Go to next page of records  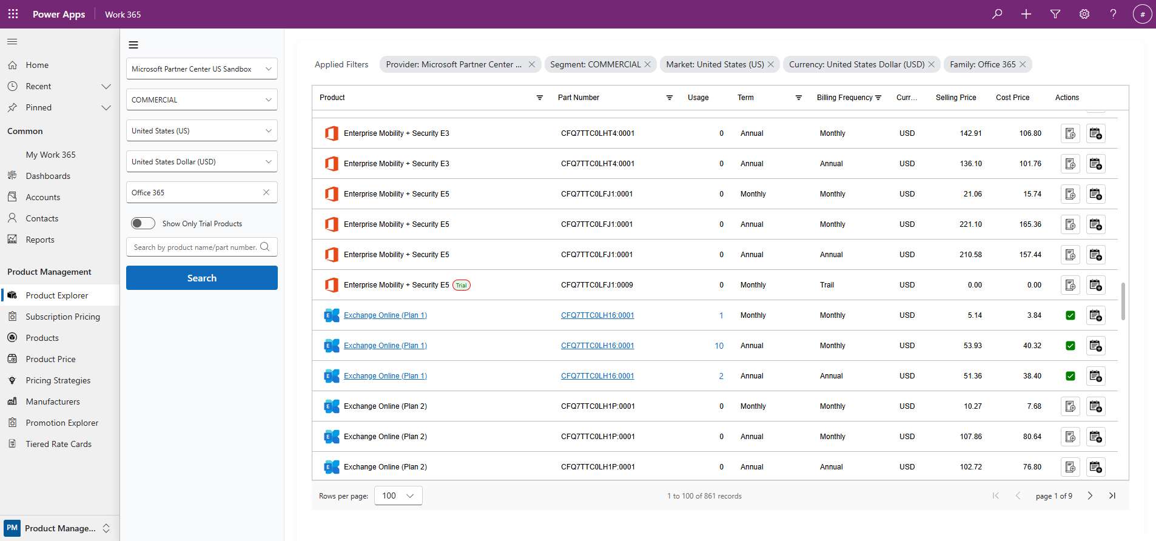1090,496
